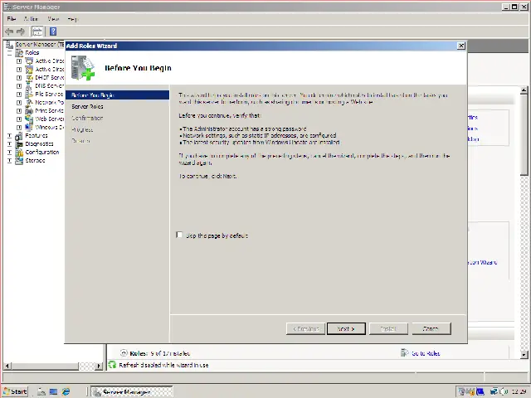Viewport: 531px width, 398px height.
Task: Expand the File Services tree node
Action: tap(19, 95)
